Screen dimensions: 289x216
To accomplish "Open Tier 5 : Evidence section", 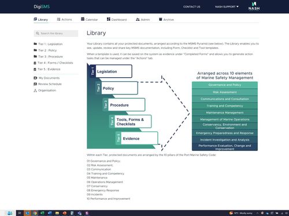I will coord(47,69).
